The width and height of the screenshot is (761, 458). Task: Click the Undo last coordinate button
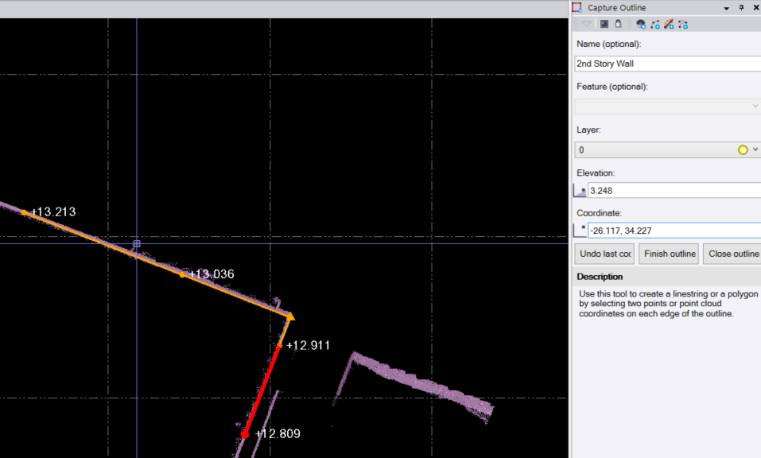pyautogui.click(x=604, y=254)
